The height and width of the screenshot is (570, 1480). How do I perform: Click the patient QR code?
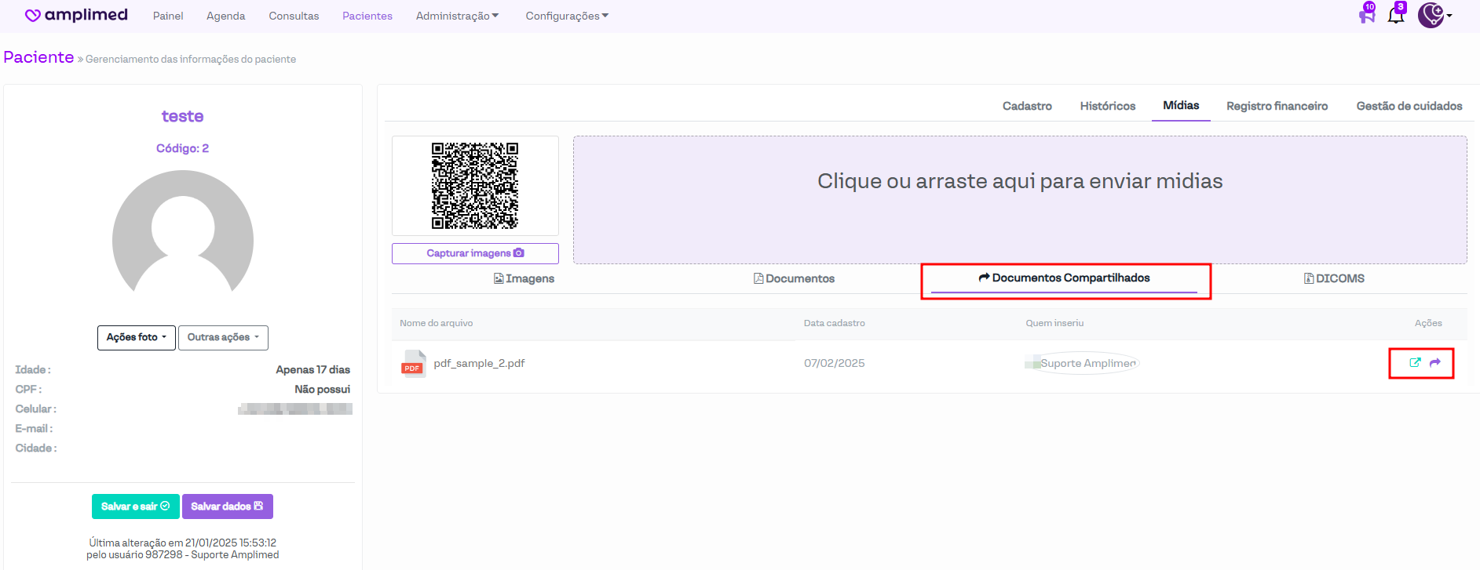(x=475, y=186)
